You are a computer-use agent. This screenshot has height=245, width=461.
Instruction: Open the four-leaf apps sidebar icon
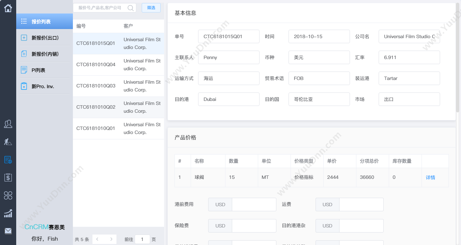coord(8,195)
